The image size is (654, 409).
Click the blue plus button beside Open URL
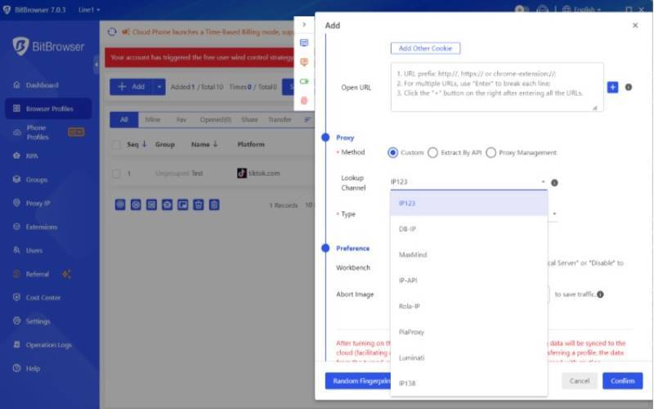click(612, 87)
